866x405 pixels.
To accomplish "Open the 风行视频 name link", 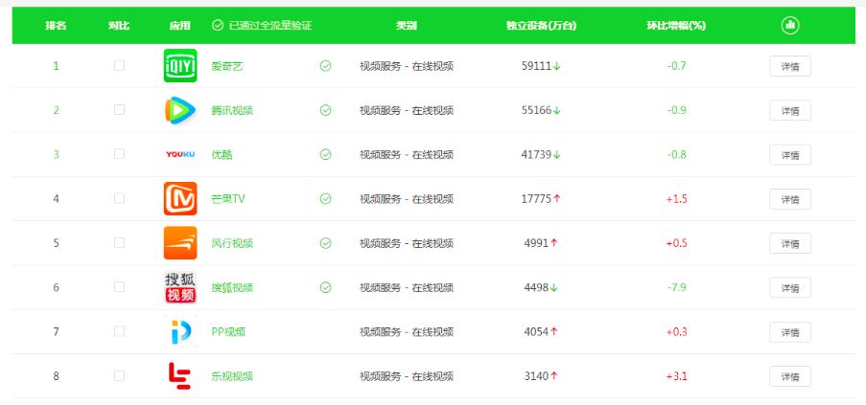I will (232, 243).
